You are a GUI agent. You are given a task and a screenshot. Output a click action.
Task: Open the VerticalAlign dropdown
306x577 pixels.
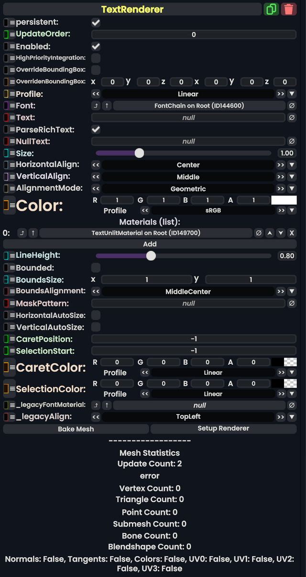click(292, 176)
